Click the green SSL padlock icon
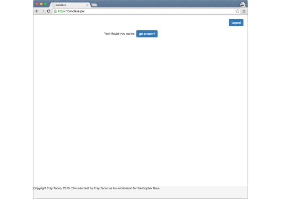The width and height of the screenshot is (281, 199). (55, 11)
